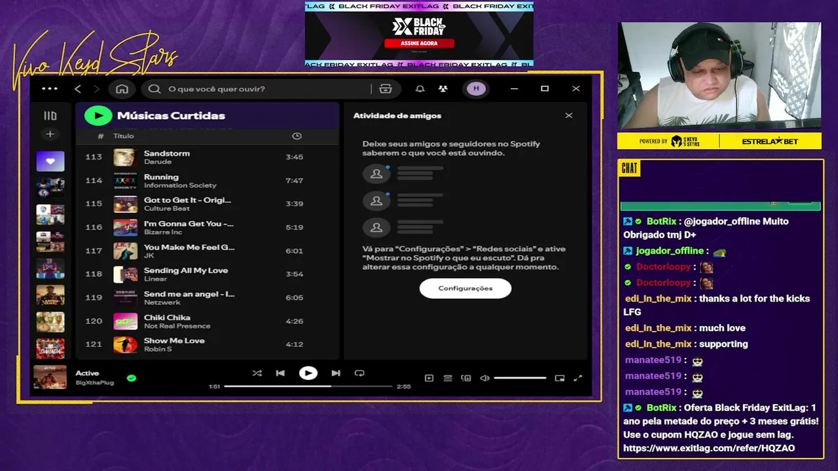Open the exitlag.com referral link in chat
Viewport: 838px width, 471px height.
click(x=709, y=448)
